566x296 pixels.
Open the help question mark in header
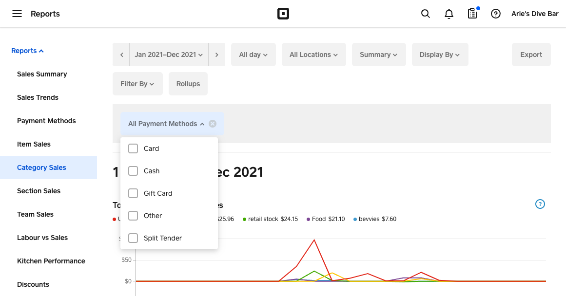pyautogui.click(x=496, y=14)
